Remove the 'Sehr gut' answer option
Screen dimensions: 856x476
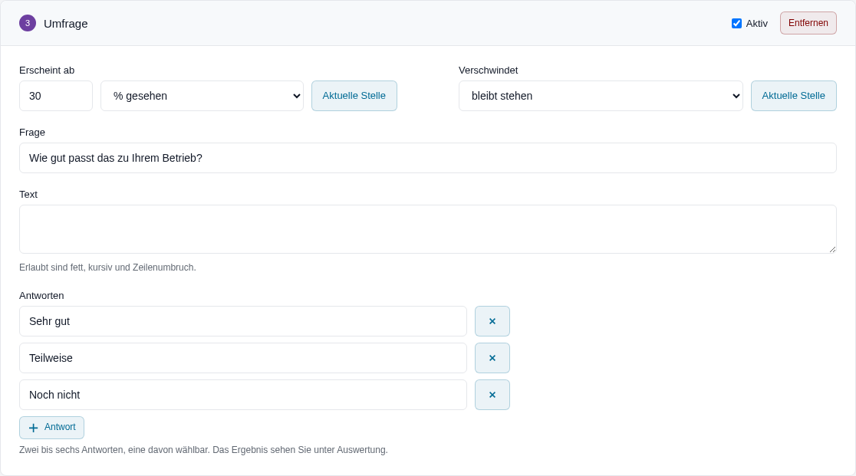[492, 321]
